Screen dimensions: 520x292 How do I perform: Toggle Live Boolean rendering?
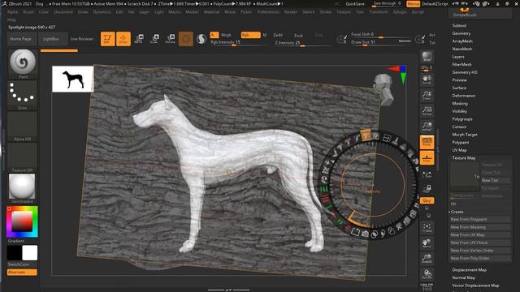click(82, 39)
